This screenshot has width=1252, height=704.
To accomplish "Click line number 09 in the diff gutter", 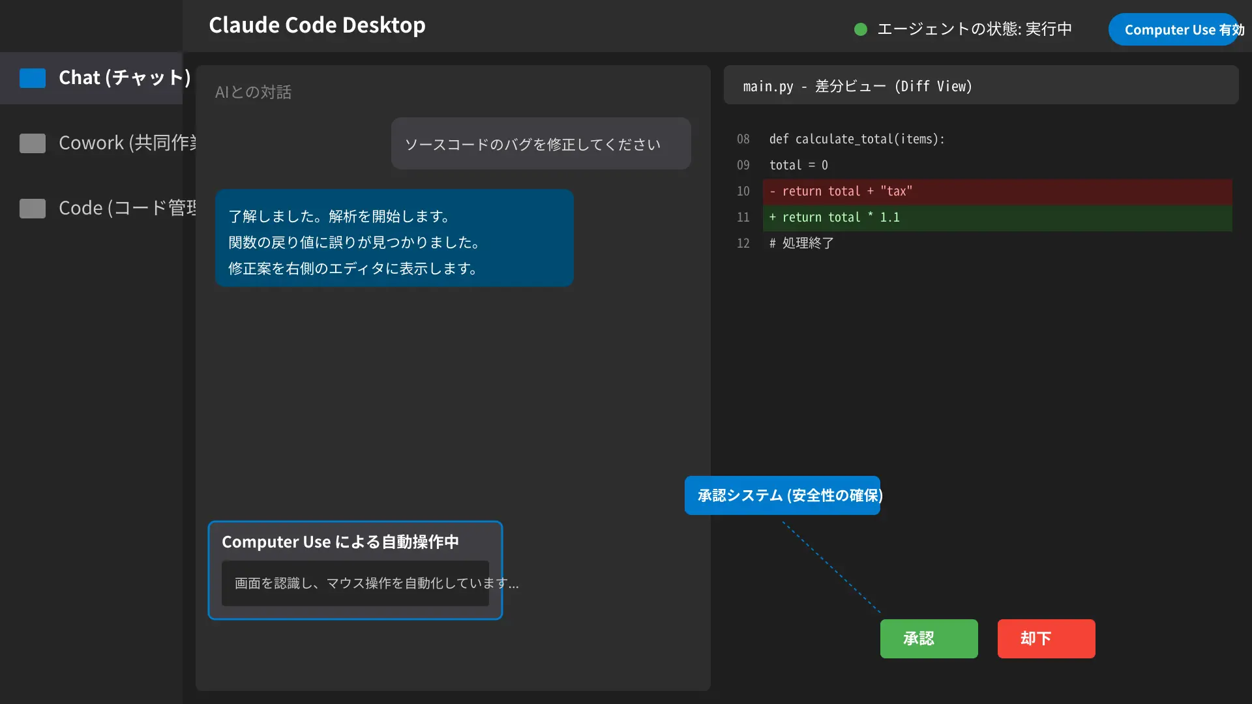I will point(743,165).
